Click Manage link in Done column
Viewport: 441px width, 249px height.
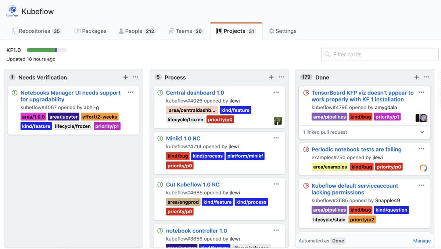[422, 241]
